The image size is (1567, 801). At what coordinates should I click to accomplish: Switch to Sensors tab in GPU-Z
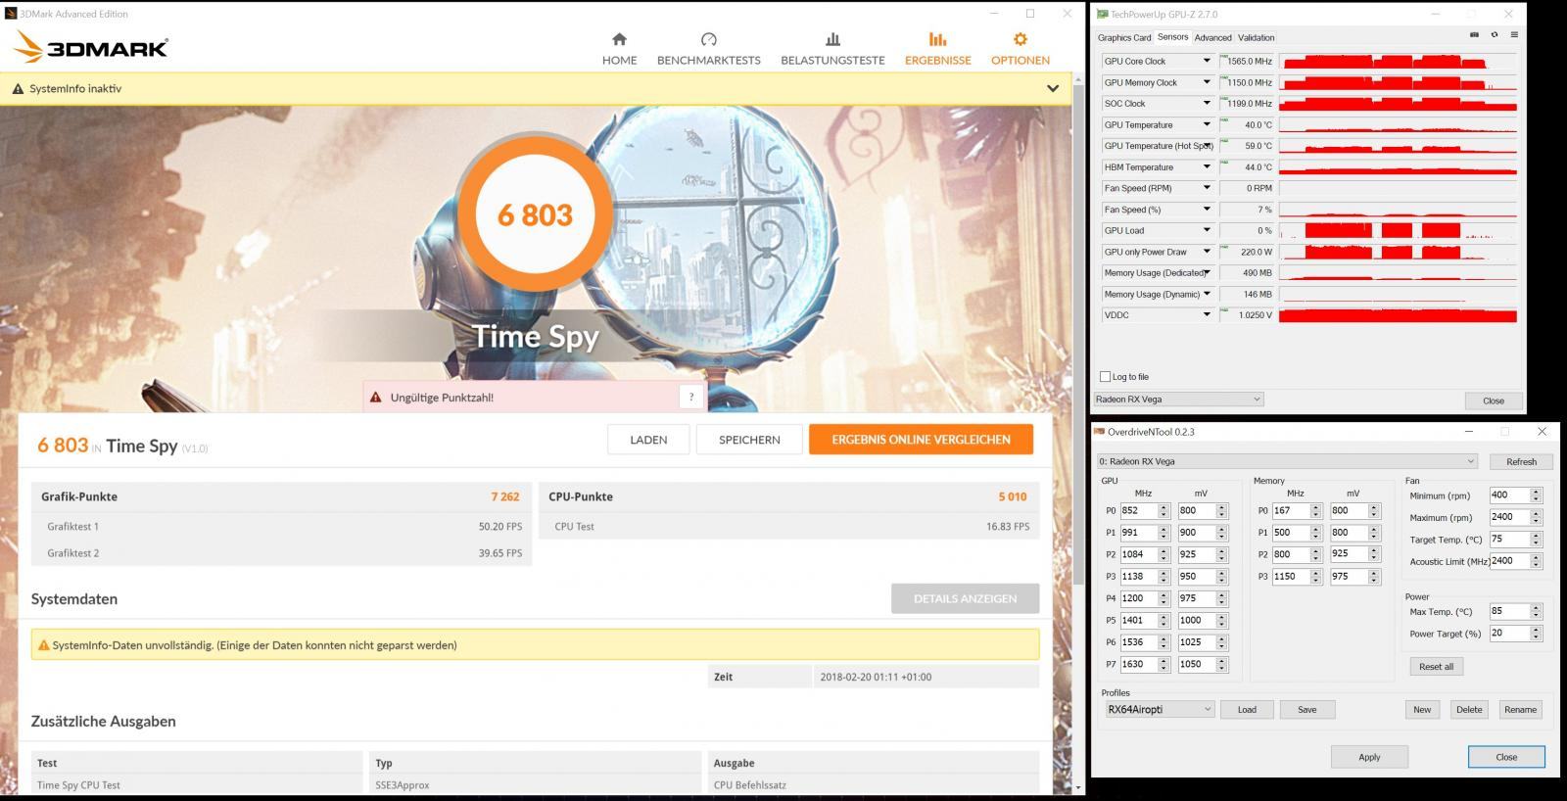click(1172, 37)
